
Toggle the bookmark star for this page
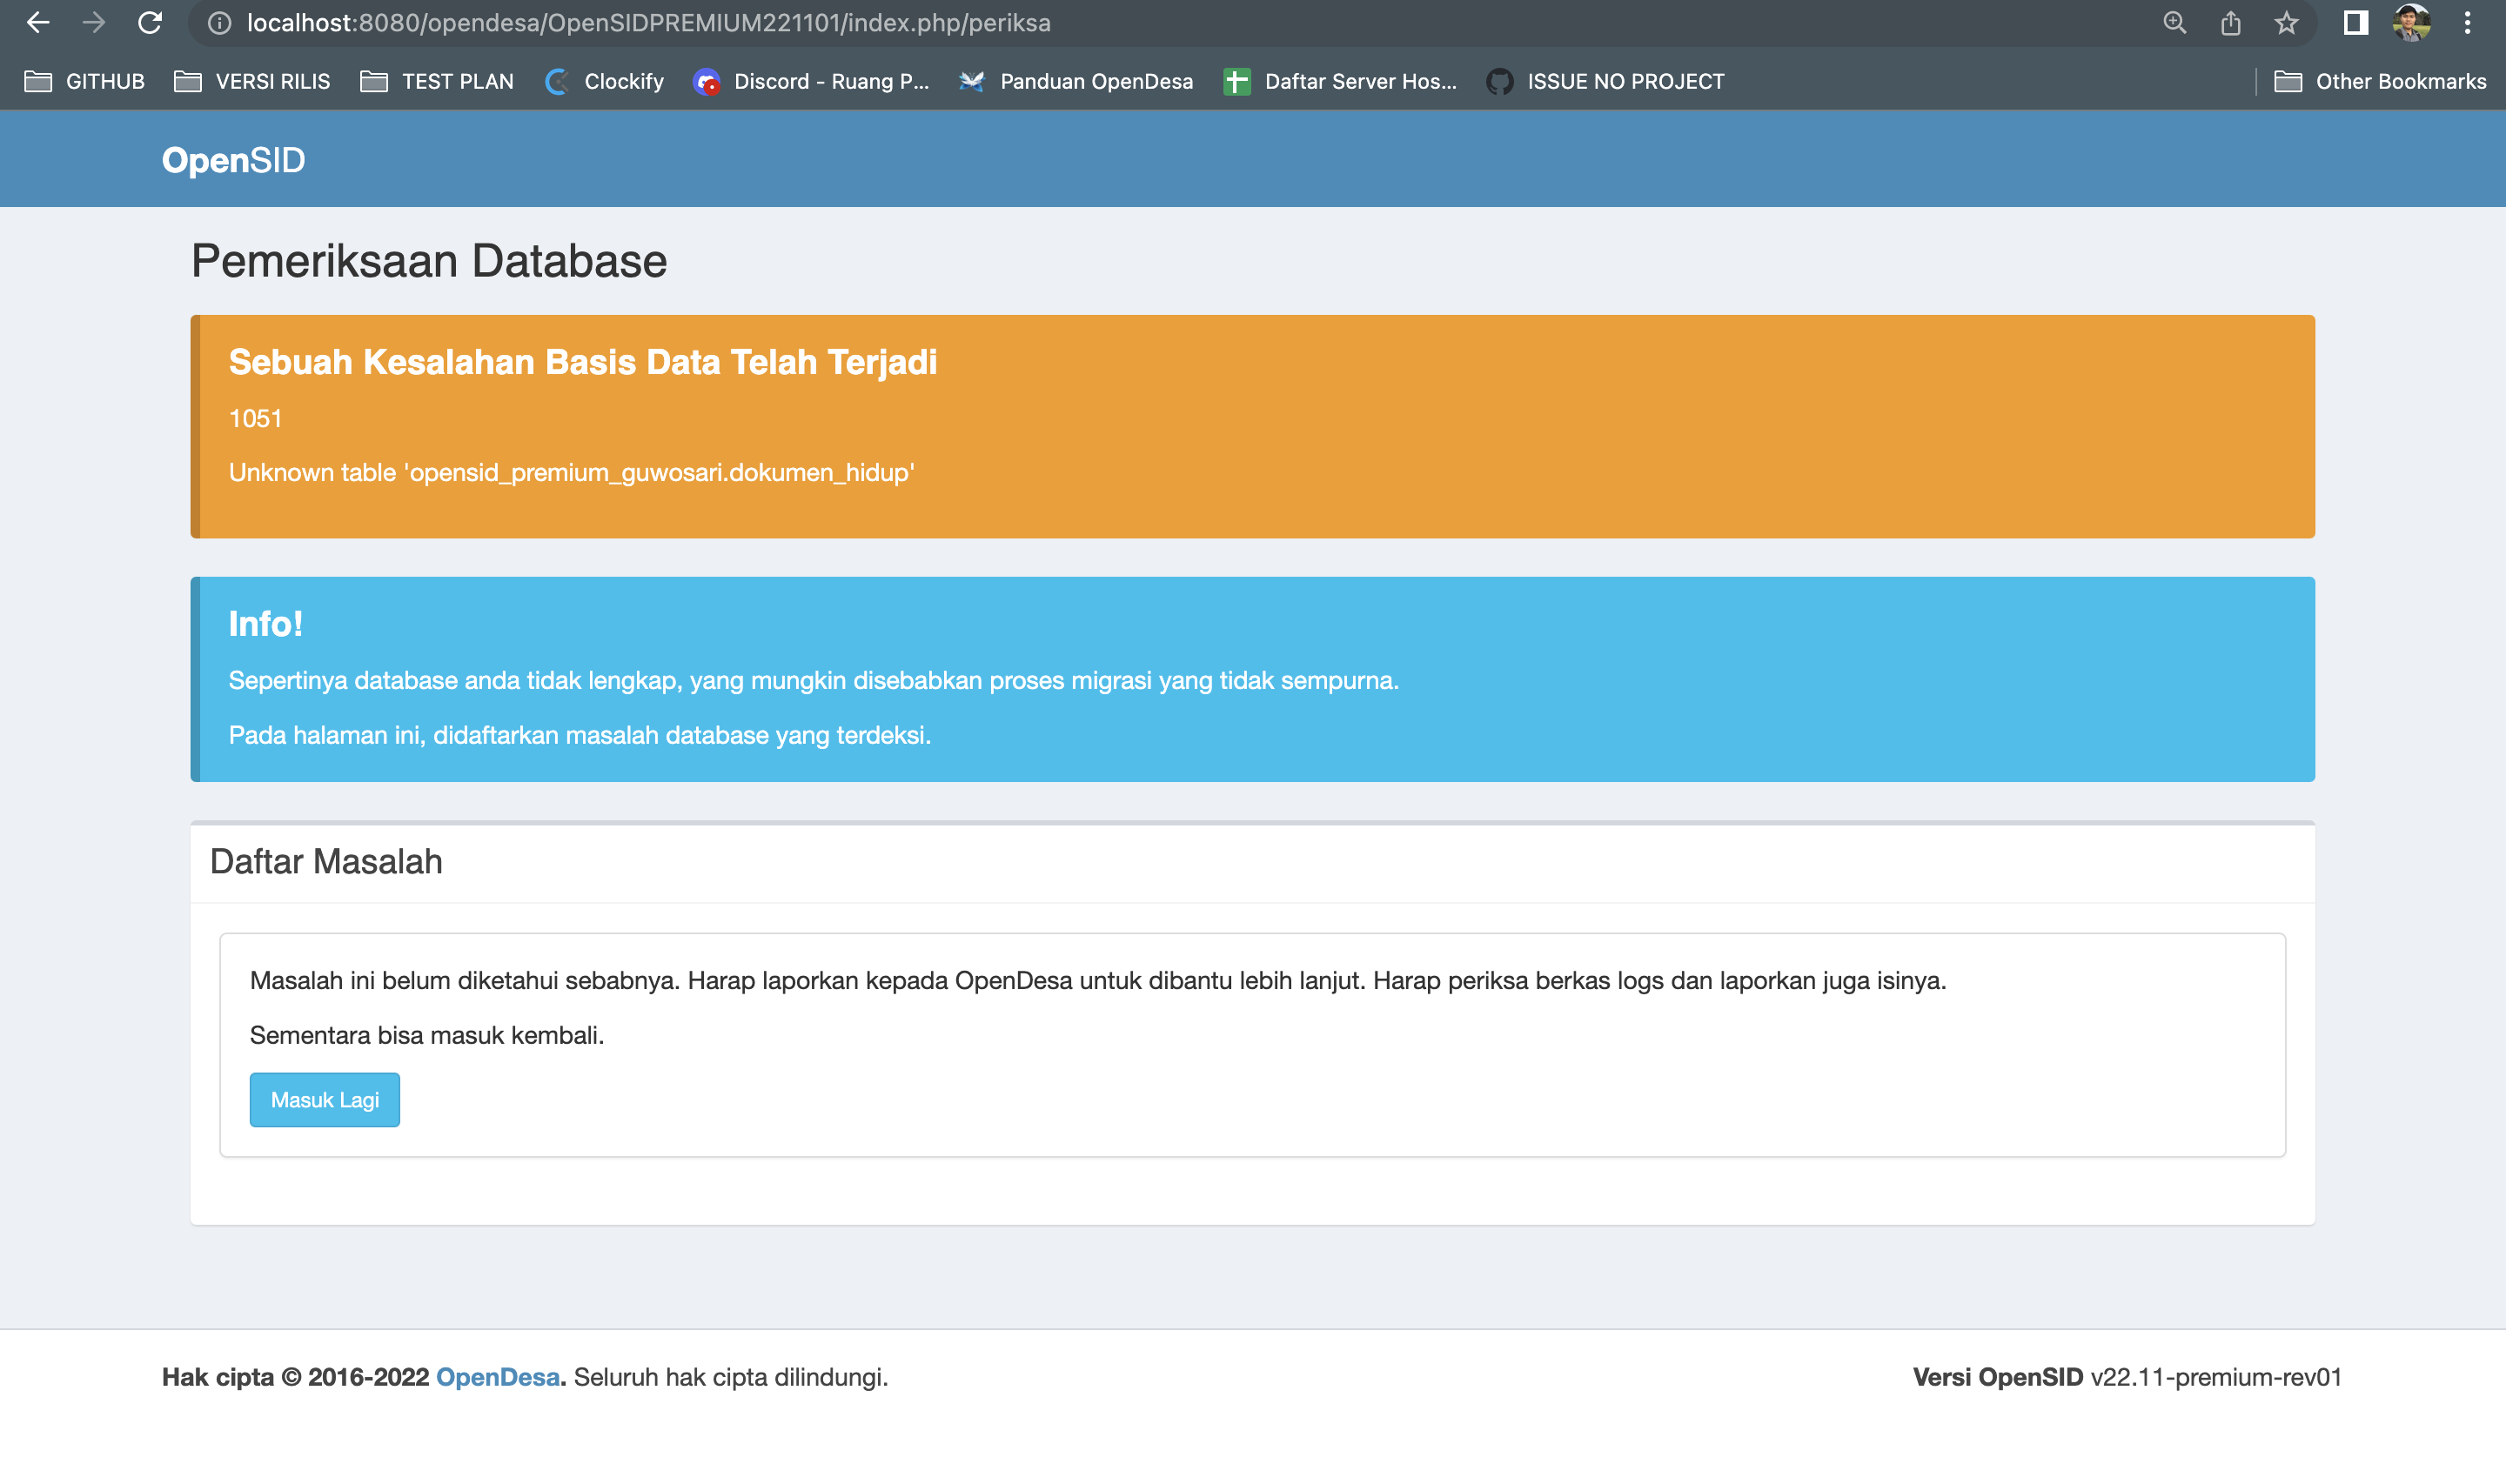(x=2287, y=22)
